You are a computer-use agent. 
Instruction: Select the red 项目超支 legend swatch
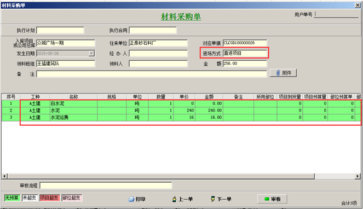tap(49, 198)
